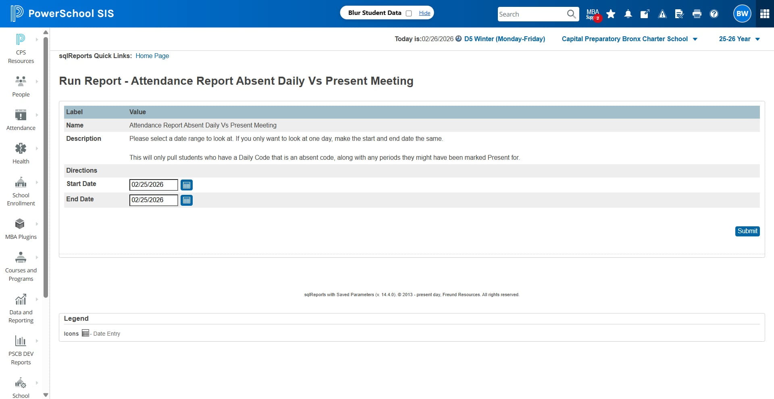Toggle the Blur Student Data checkbox

point(409,13)
